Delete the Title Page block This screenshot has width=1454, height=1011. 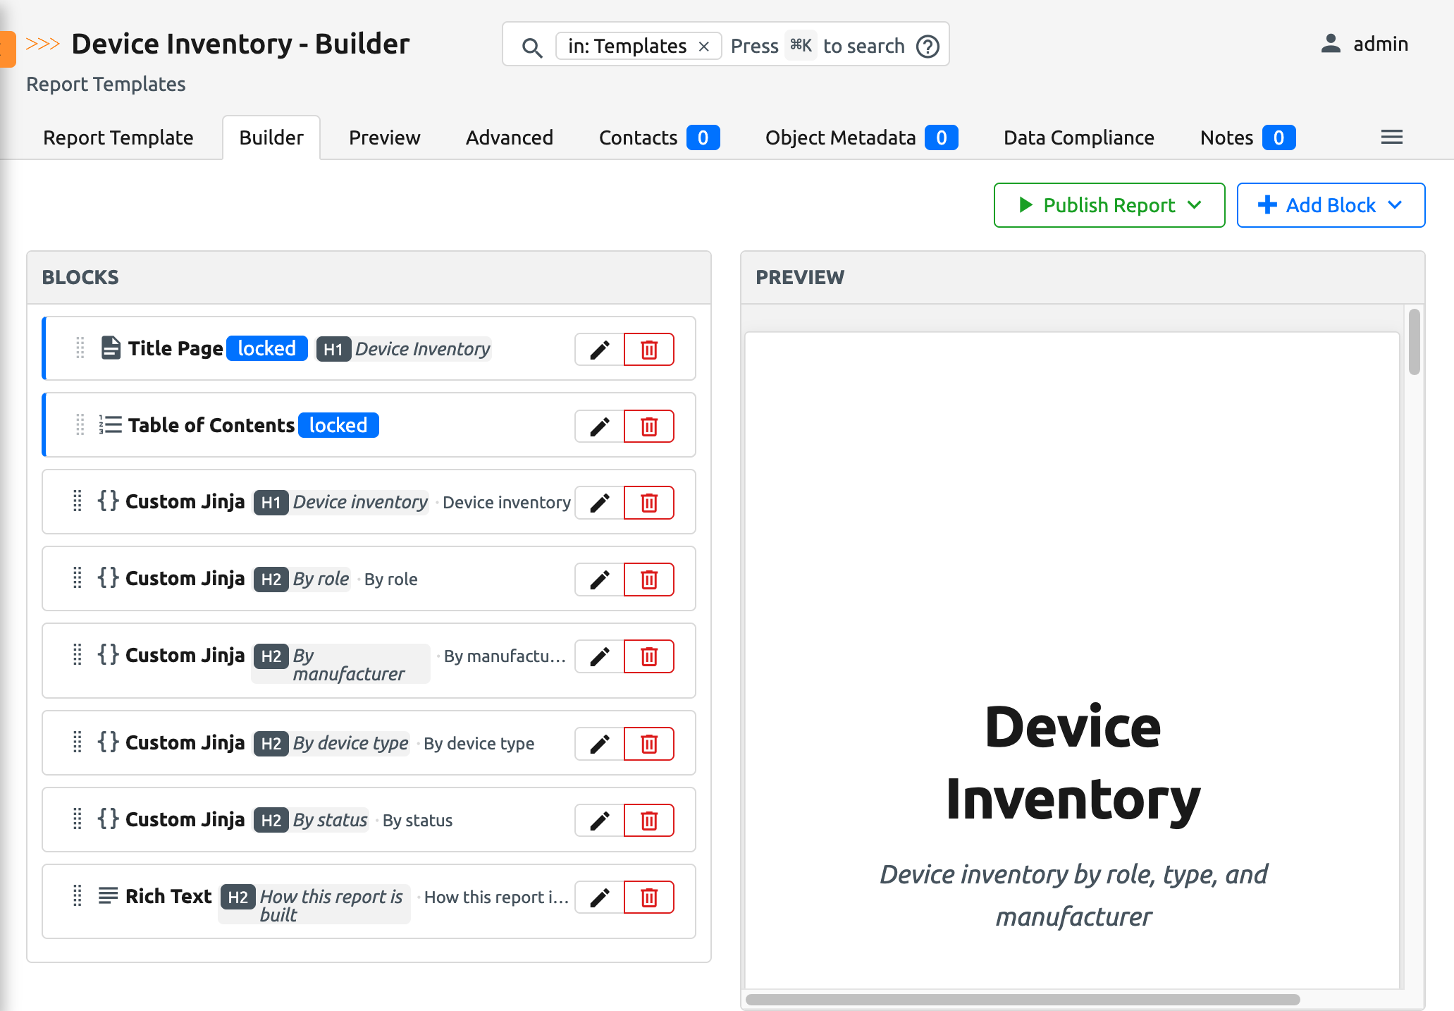pos(649,350)
